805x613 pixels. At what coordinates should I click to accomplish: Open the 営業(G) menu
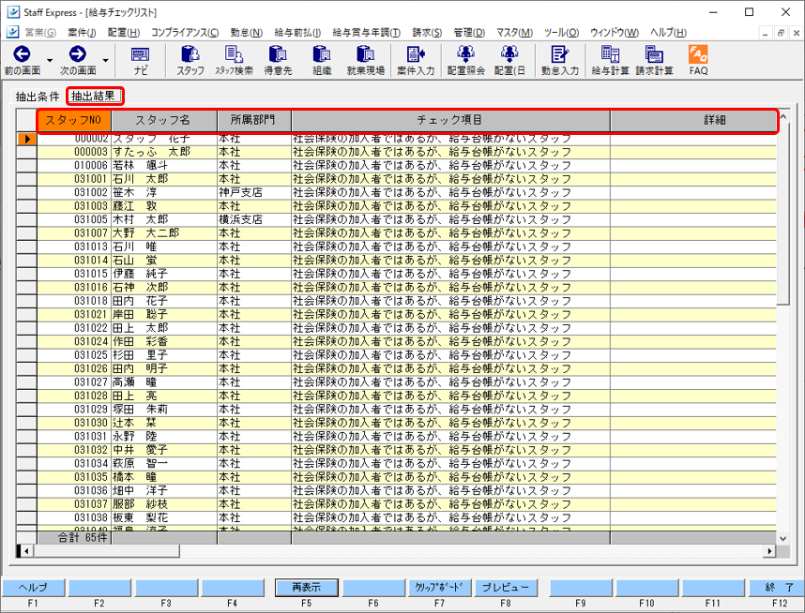coord(40,32)
